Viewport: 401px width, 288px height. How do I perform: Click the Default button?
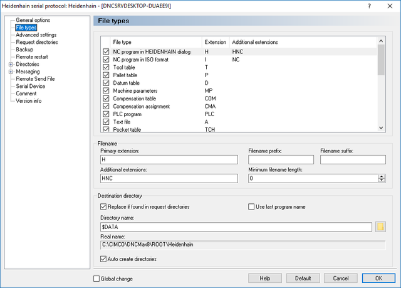(303, 278)
